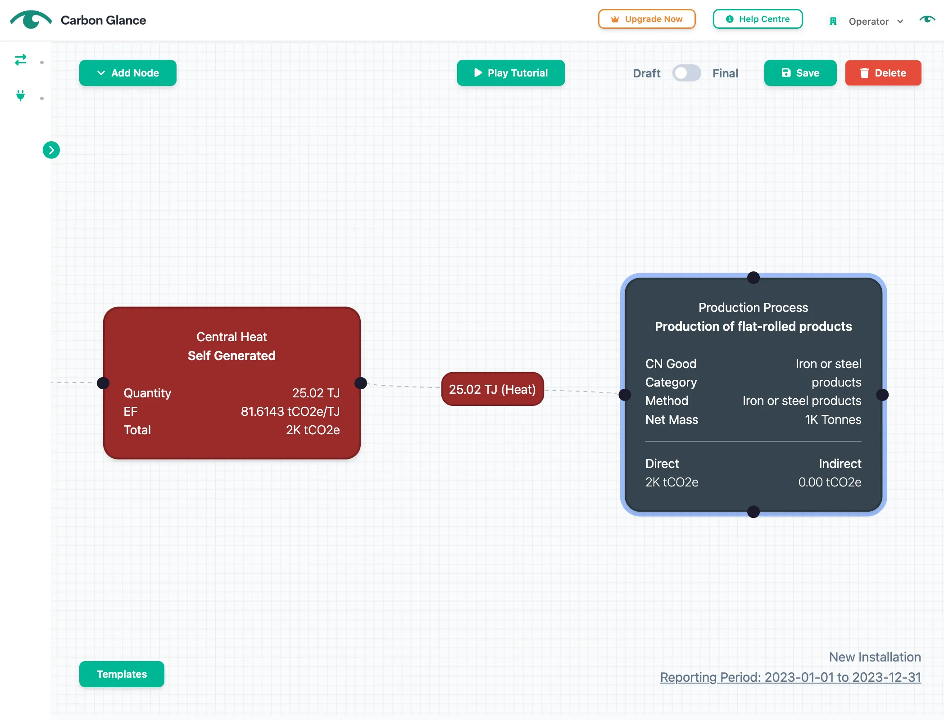Click the right connector of Production Process node
944x720 pixels.
[x=882, y=395]
